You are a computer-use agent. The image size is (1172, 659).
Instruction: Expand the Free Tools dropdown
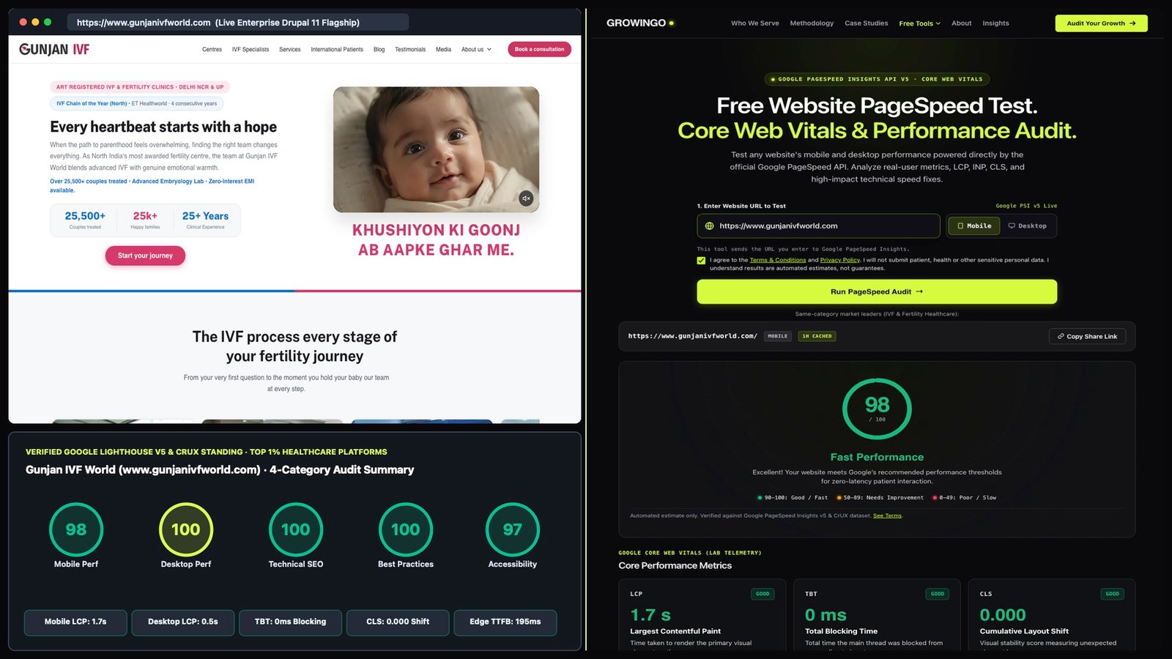pos(919,23)
